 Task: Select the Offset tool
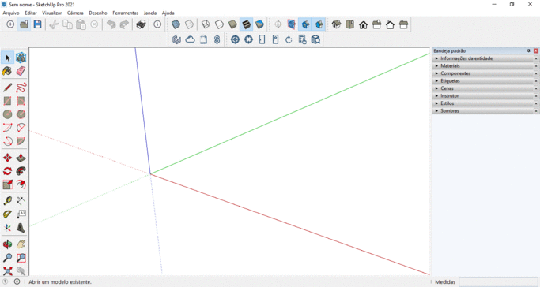pyautogui.click(x=21, y=184)
